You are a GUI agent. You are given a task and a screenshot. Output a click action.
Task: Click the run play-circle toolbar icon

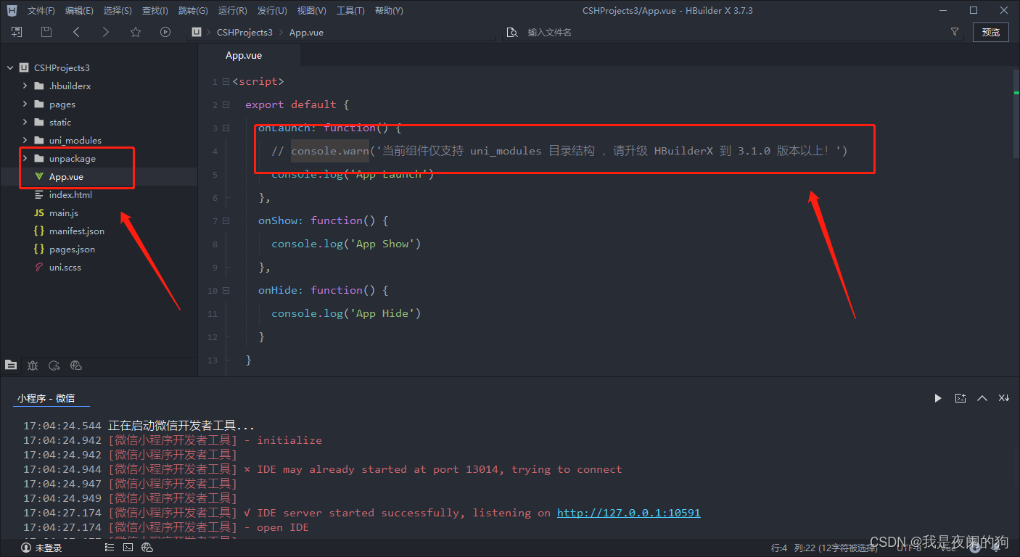point(165,32)
